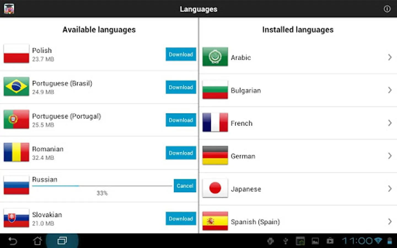Tap the Russian flag icon
Screen dimensions: 397x248
click(x=16, y=185)
